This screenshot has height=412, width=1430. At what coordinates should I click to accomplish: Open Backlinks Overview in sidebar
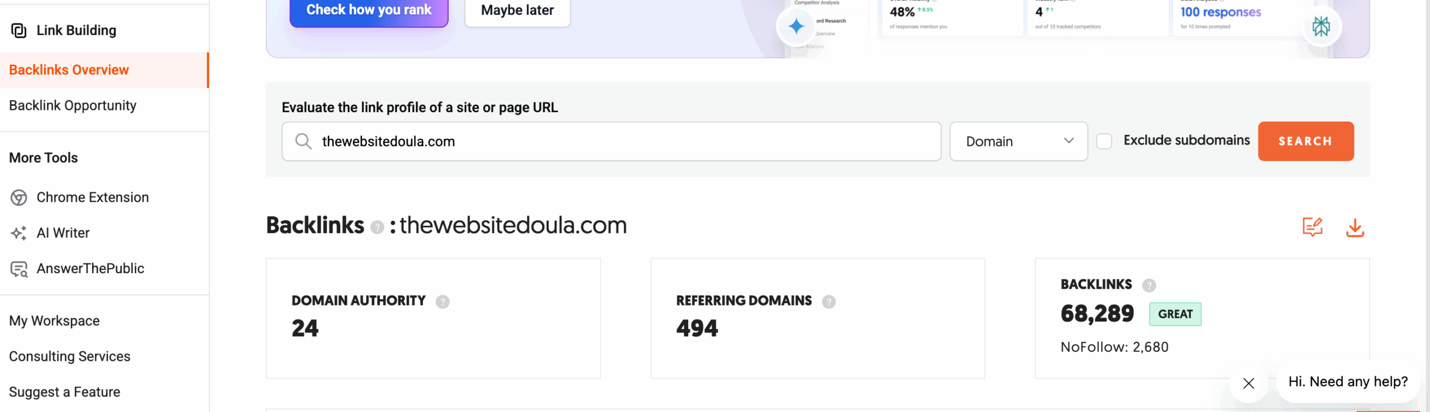point(69,70)
